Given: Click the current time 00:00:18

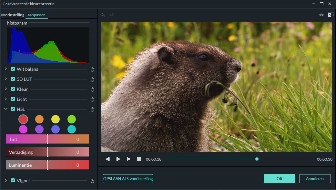Looking at the screenshot, I should click(154, 159).
